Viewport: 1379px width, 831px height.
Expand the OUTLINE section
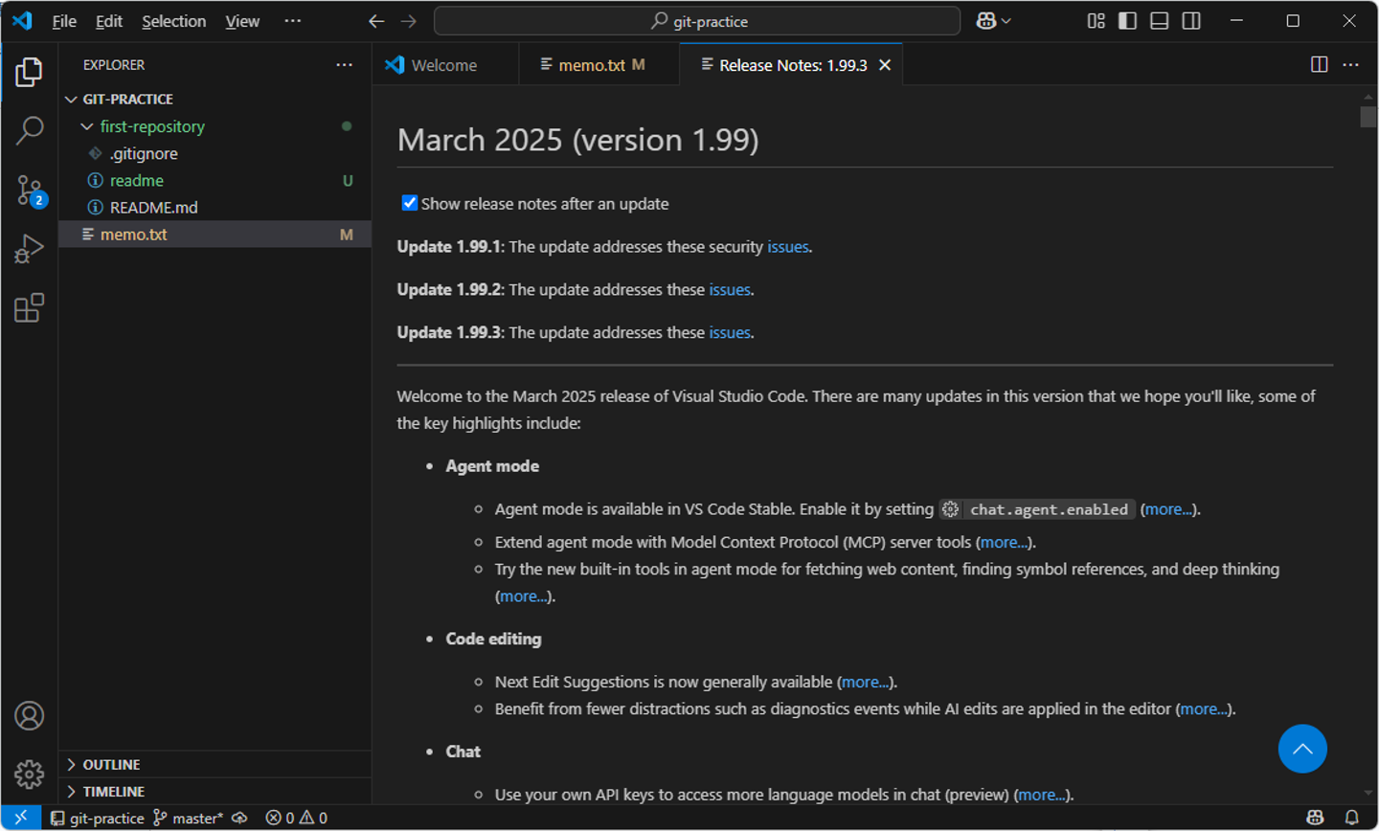pos(111,764)
